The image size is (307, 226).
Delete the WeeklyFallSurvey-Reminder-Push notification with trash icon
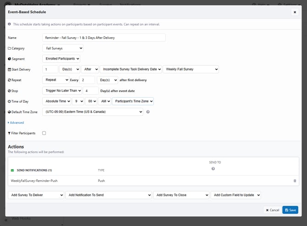(295, 181)
